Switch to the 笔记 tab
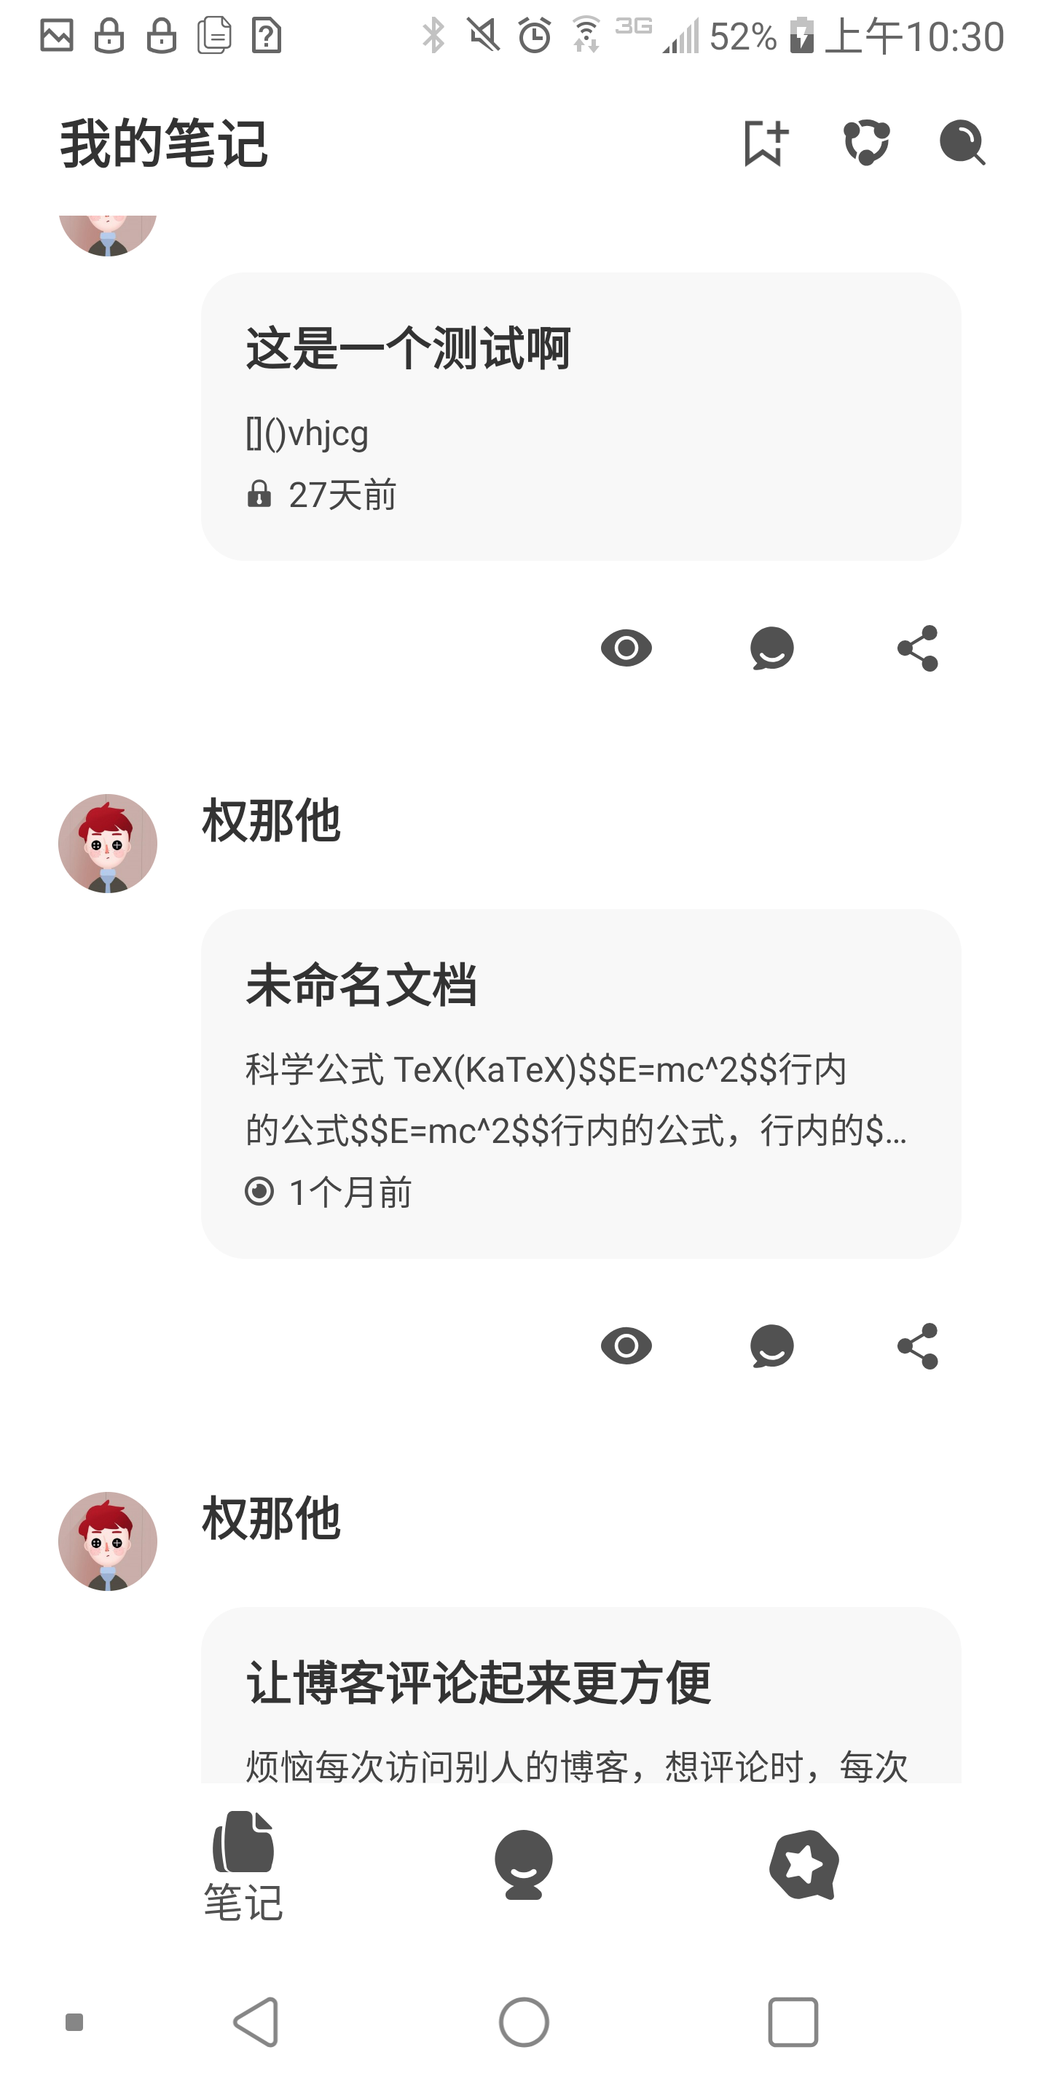 (243, 1866)
